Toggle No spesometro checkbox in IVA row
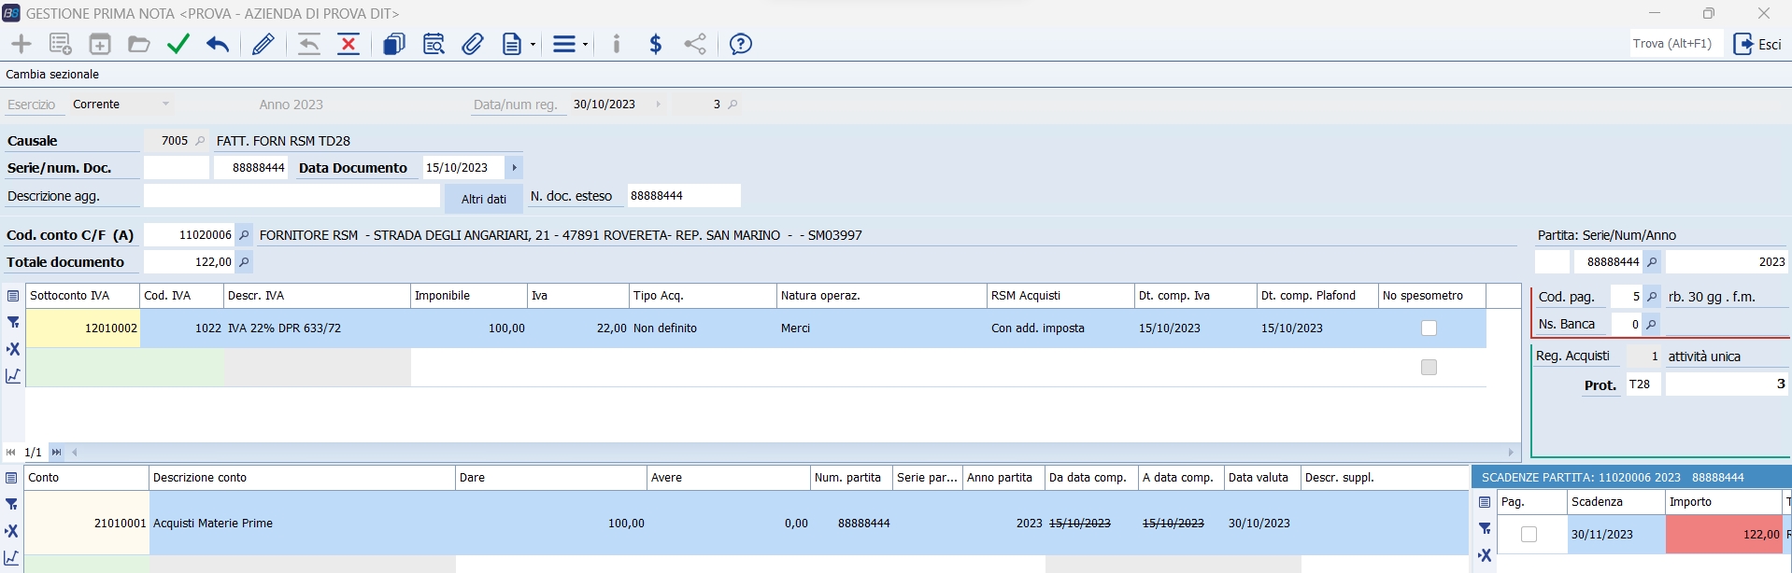The height and width of the screenshot is (573, 1792). (1429, 328)
